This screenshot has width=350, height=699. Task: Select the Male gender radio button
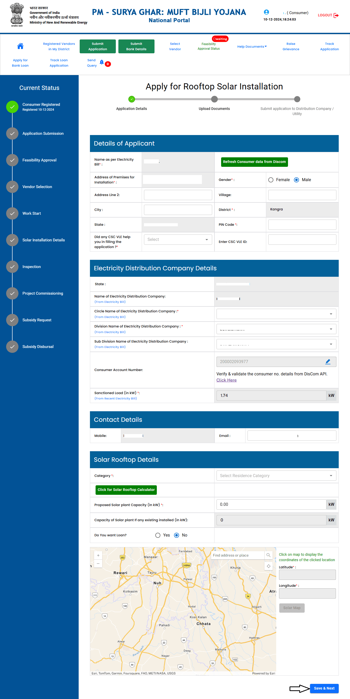296,180
